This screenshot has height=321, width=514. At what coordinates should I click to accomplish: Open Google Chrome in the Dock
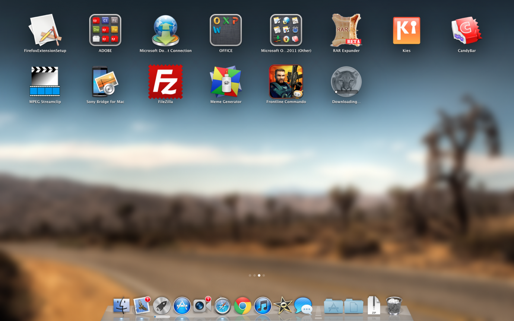click(x=242, y=306)
